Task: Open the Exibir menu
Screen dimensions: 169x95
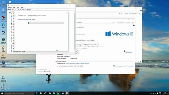Action: click(18, 7)
